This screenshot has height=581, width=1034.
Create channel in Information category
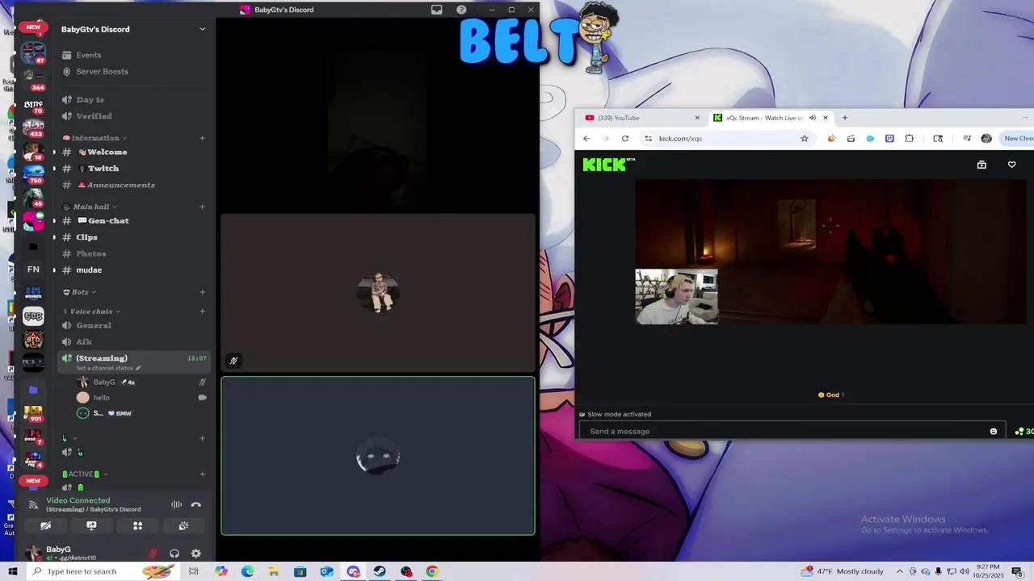pyautogui.click(x=202, y=138)
